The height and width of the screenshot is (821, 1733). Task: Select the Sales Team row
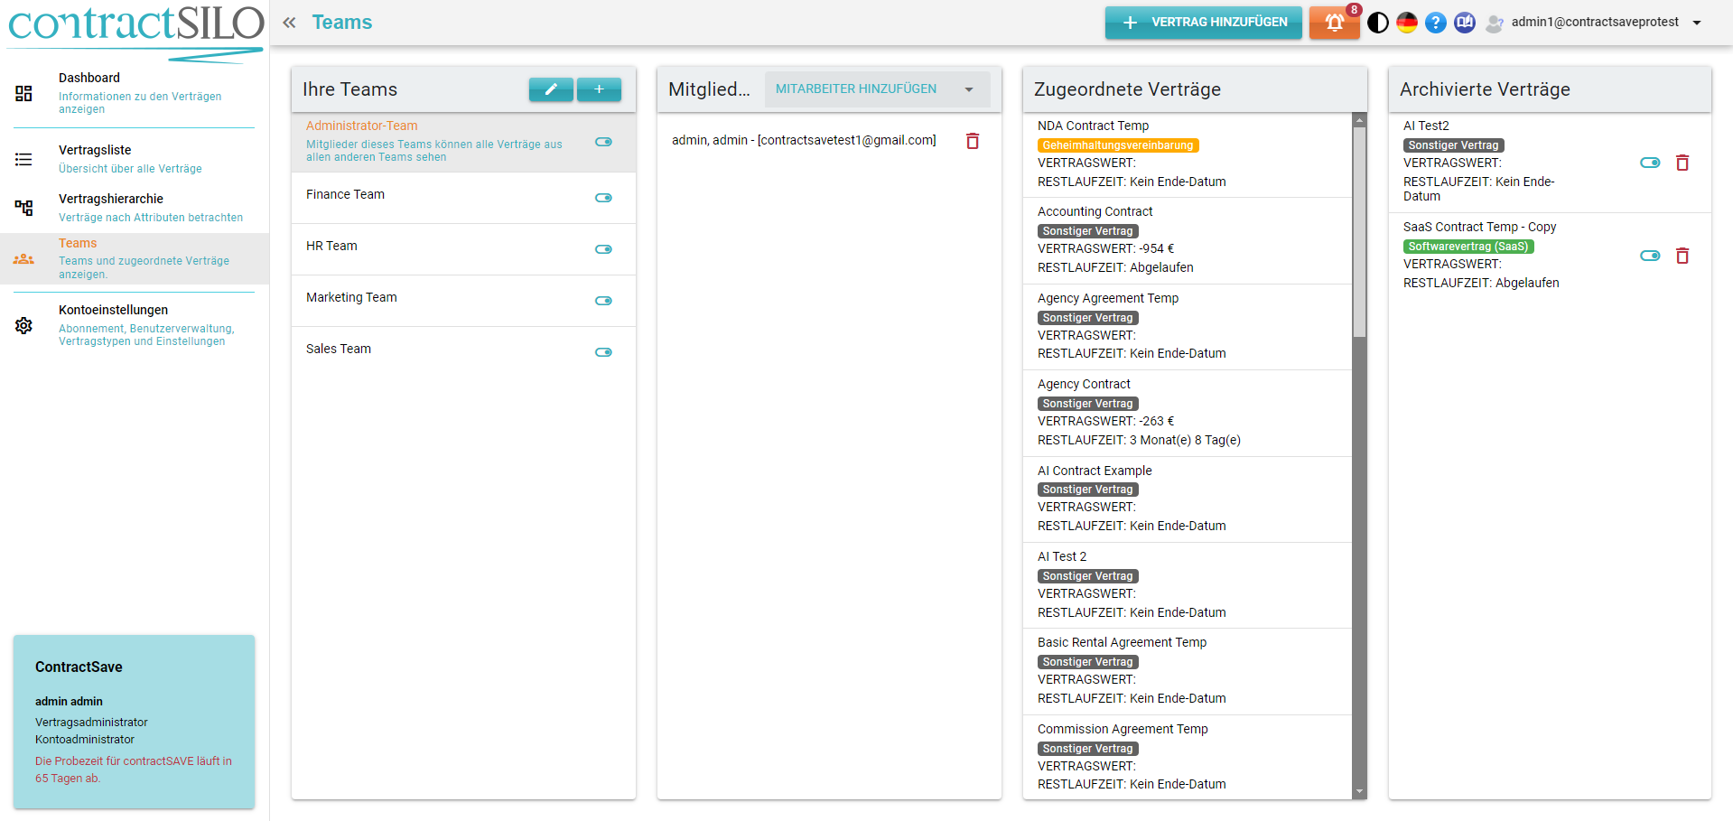(x=463, y=352)
